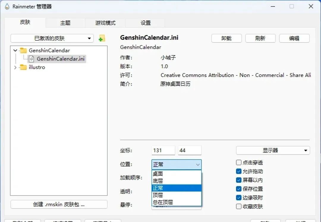Click the Creative Commons license text
The width and height of the screenshot is (321, 222).
(236, 75)
